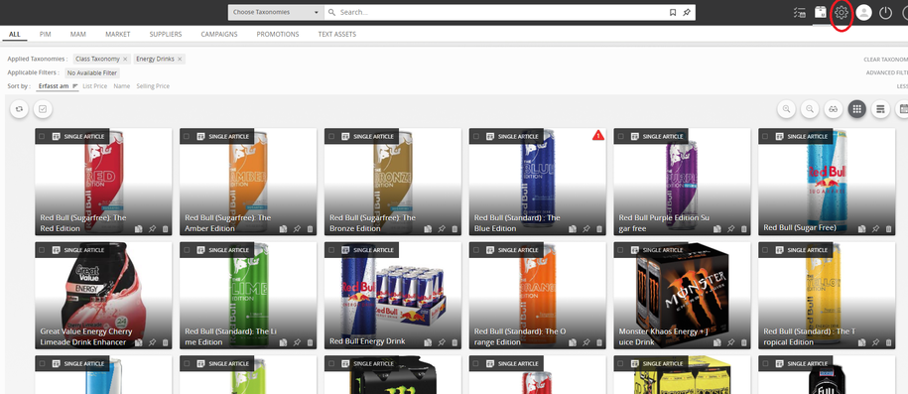Viewport: 908px width, 394px height.
Task: Open the task checklist icon in header
Action: (x=799, y=12)
